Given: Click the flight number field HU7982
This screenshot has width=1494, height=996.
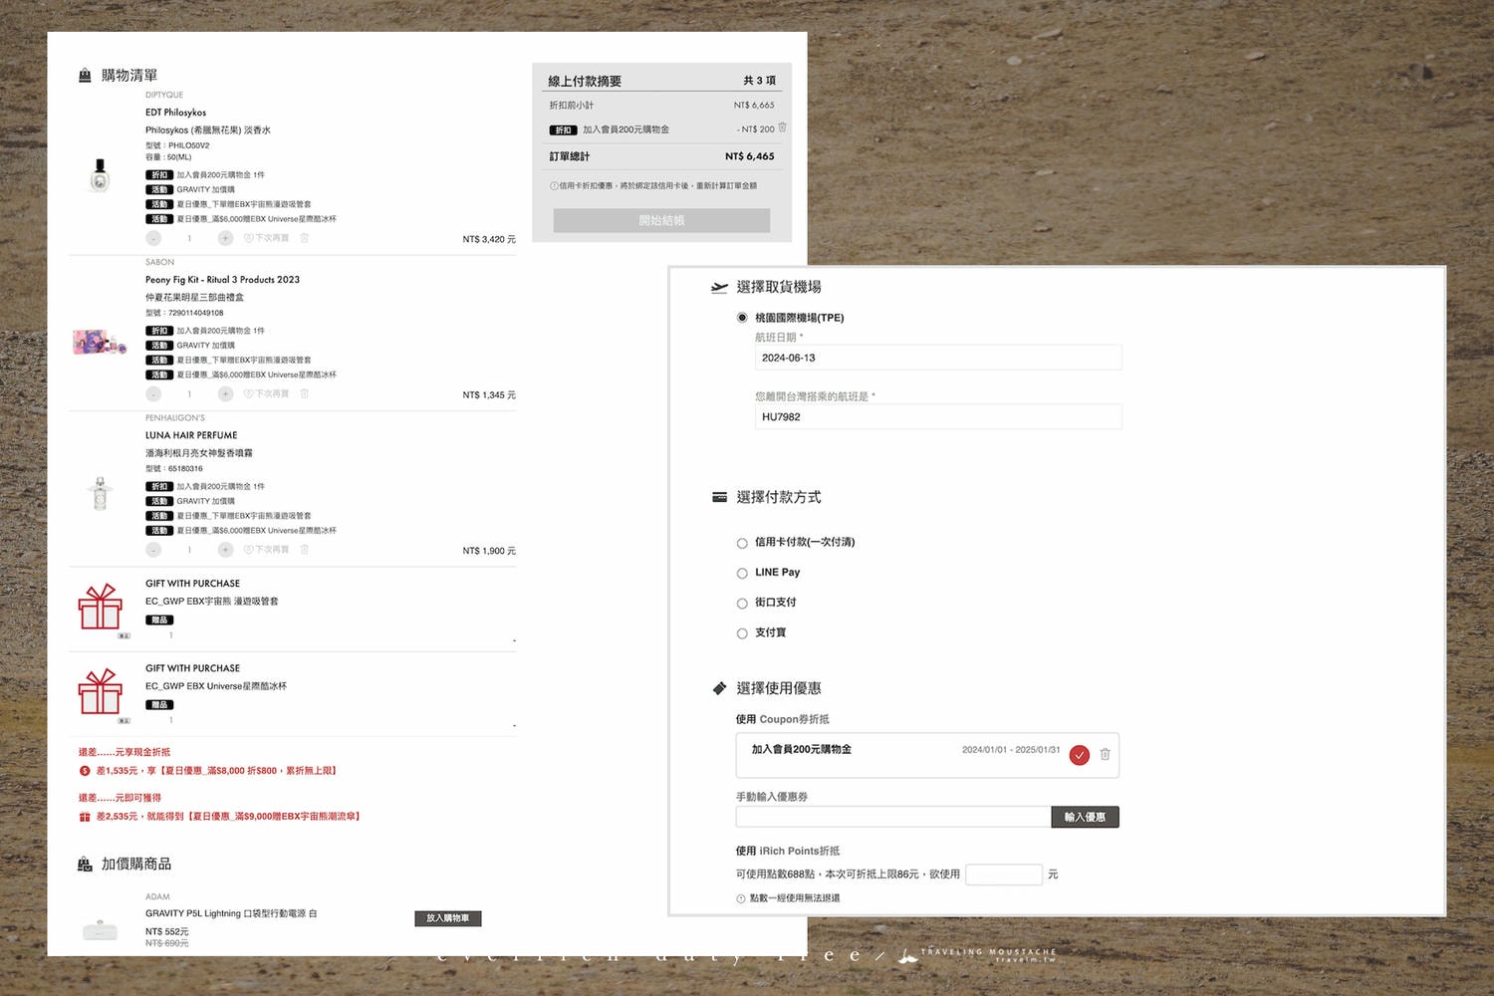Looking at the screenshot, I should [938, 416].
